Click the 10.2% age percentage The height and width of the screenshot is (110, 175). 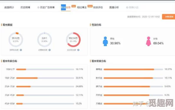click(x=79, y=103)
